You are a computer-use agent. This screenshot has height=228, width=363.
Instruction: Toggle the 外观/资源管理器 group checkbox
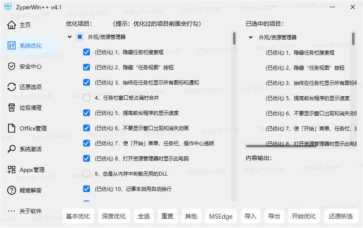pos(80,37)
